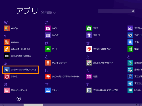Open the アプリケーションの再インストール icon
Viewport: 142px width, 106px height.
pyautogui.click(x=7, y=70)
